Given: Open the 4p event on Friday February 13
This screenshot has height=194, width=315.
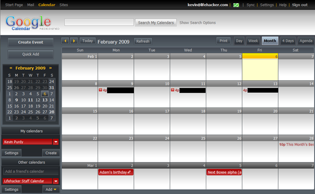Looking at the screenshot, I should click(260, 90).
